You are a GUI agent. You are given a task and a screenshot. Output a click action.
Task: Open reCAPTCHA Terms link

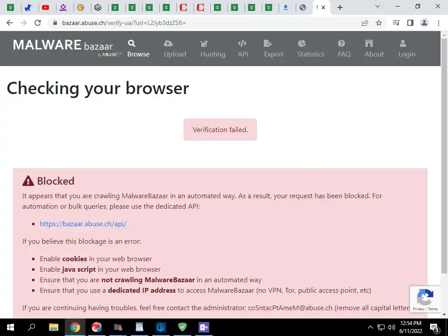(x=433, y=309)
